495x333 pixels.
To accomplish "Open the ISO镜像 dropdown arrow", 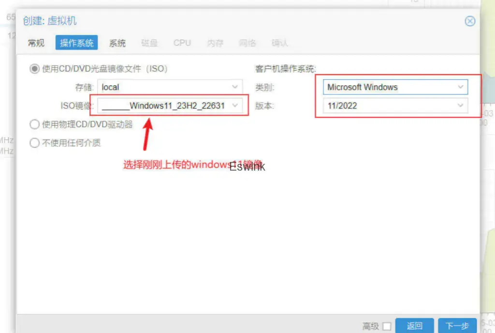I will click(235, 105).
